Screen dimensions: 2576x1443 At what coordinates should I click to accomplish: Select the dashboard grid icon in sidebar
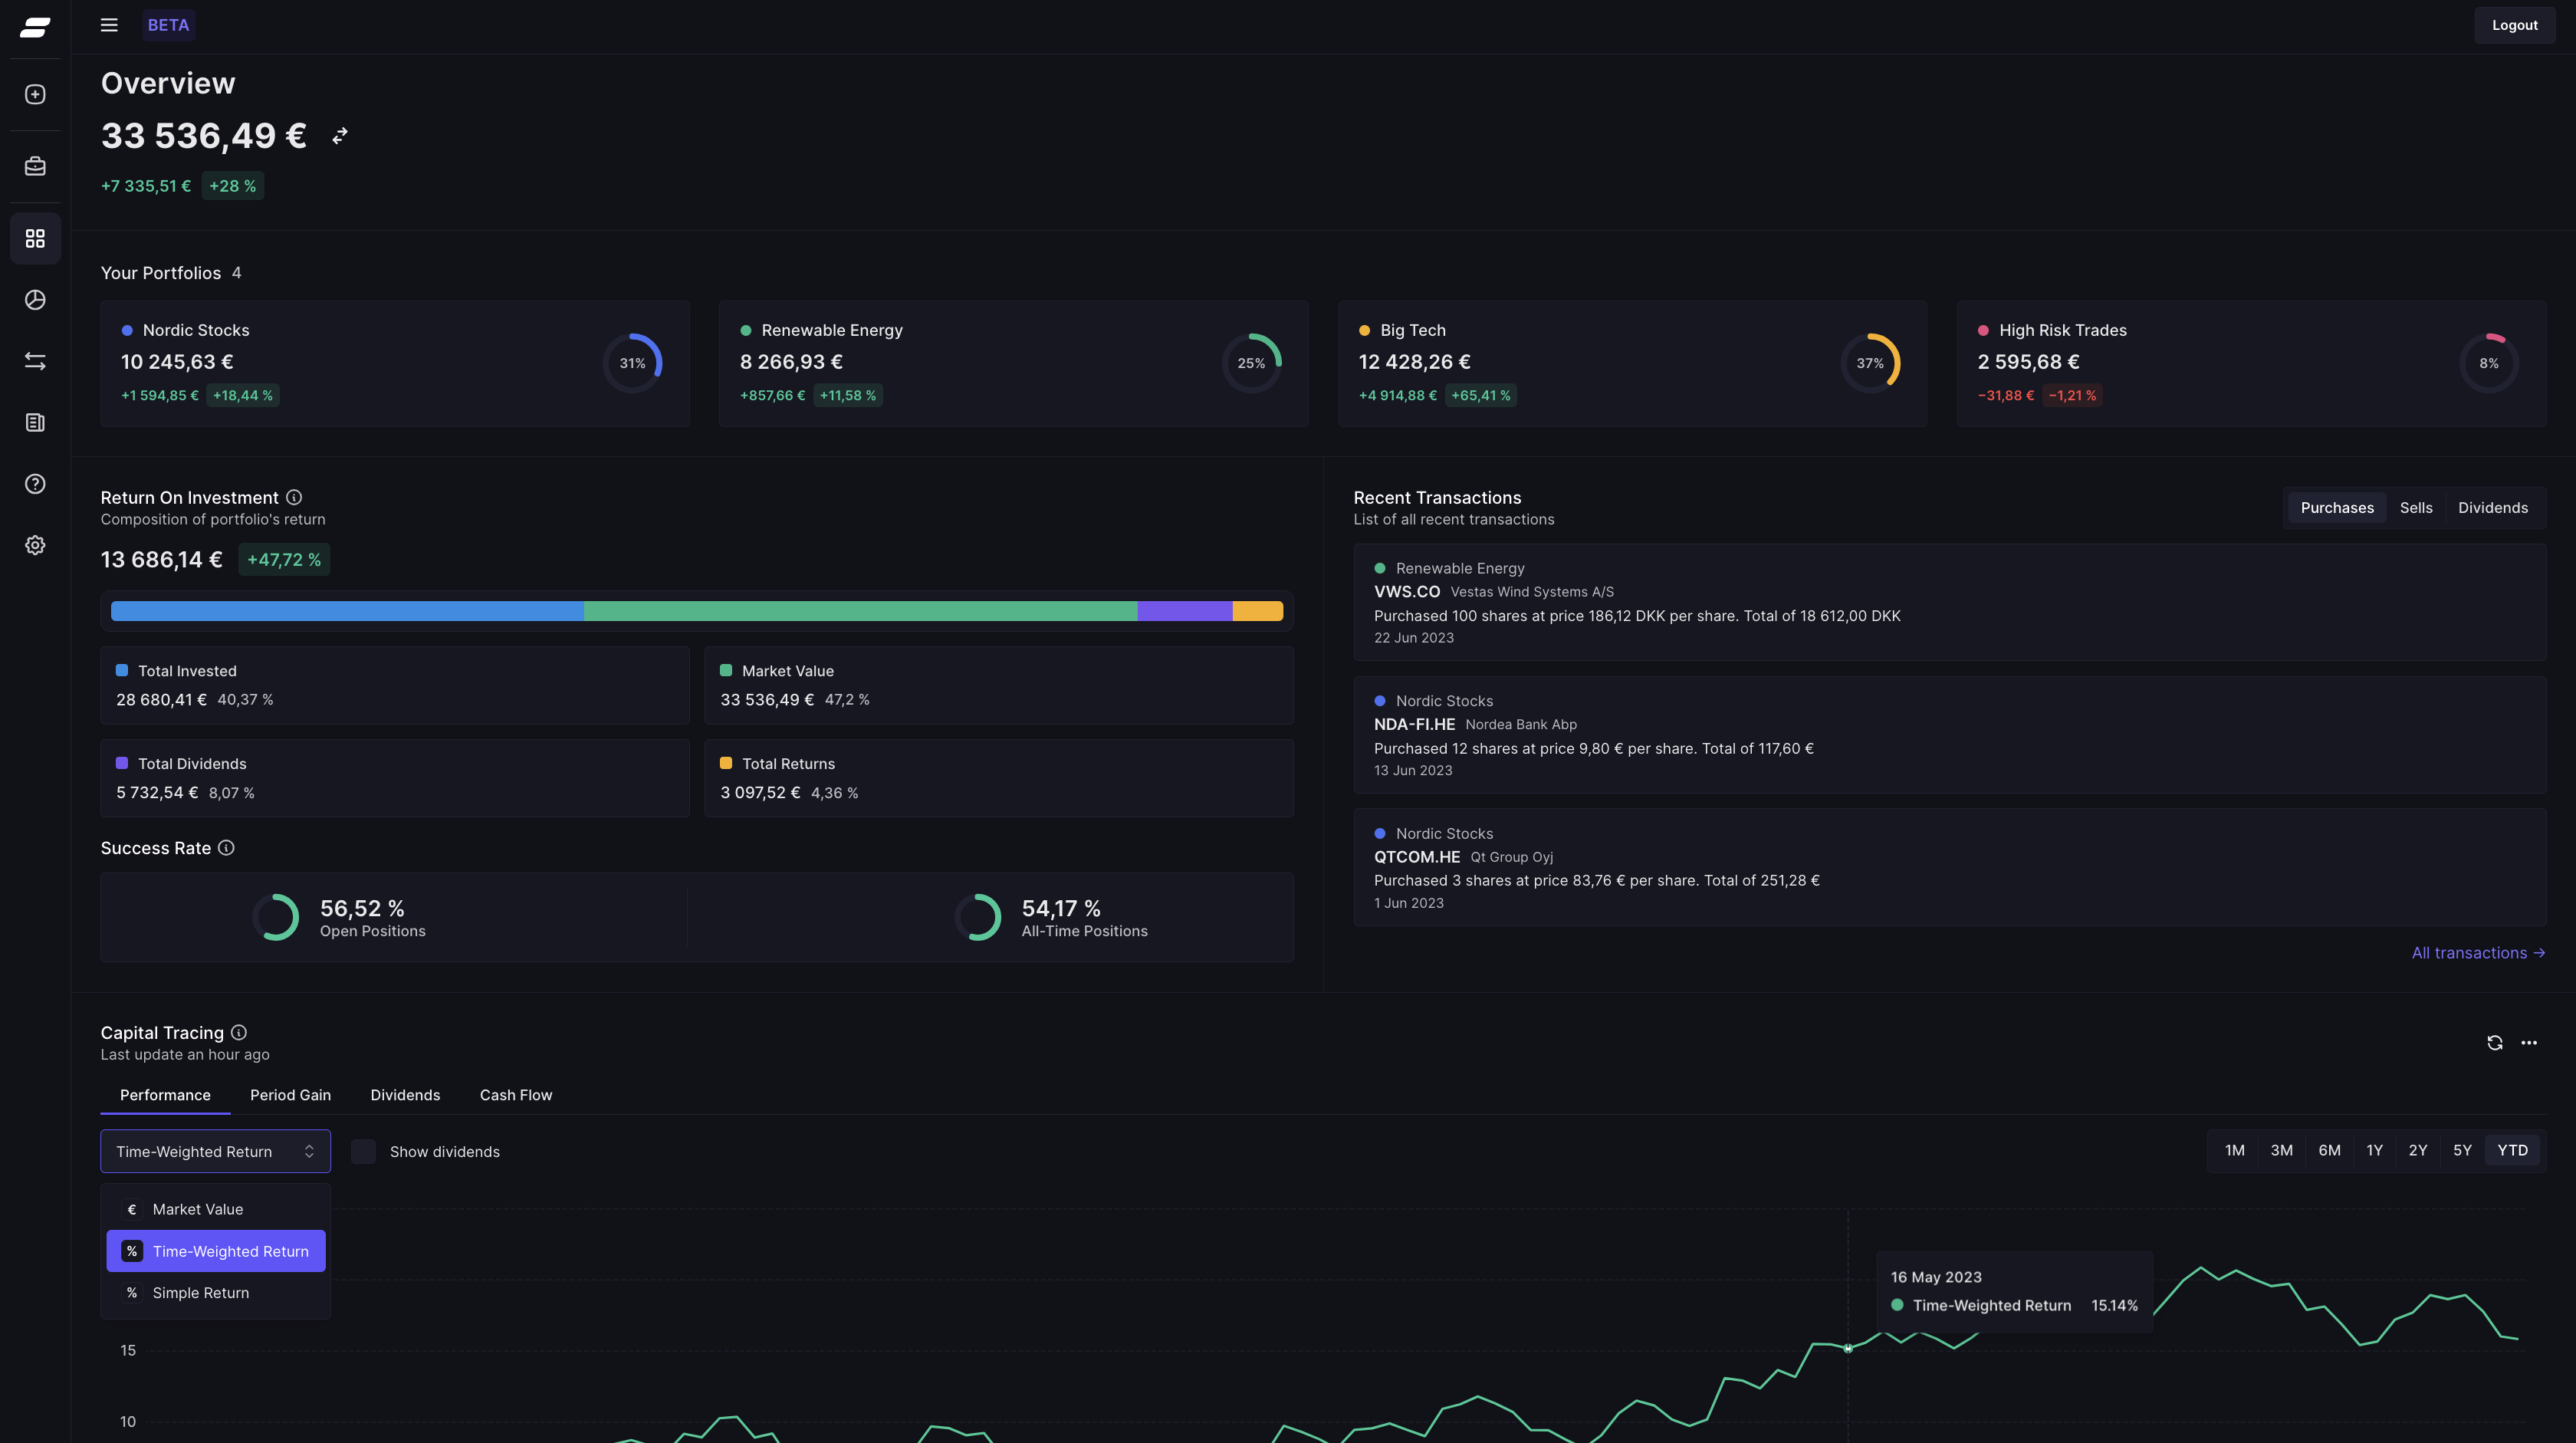pyautogui.click(x=35, y=238)
